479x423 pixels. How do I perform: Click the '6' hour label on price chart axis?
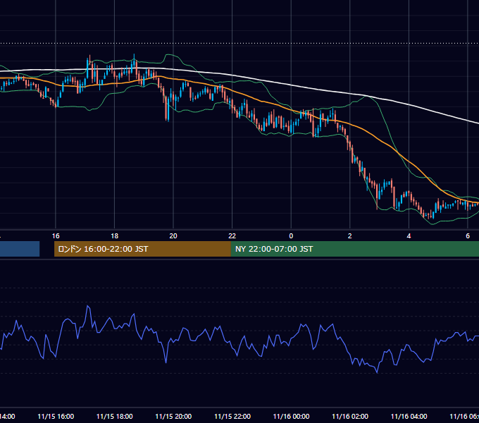(x=468, y=235)
